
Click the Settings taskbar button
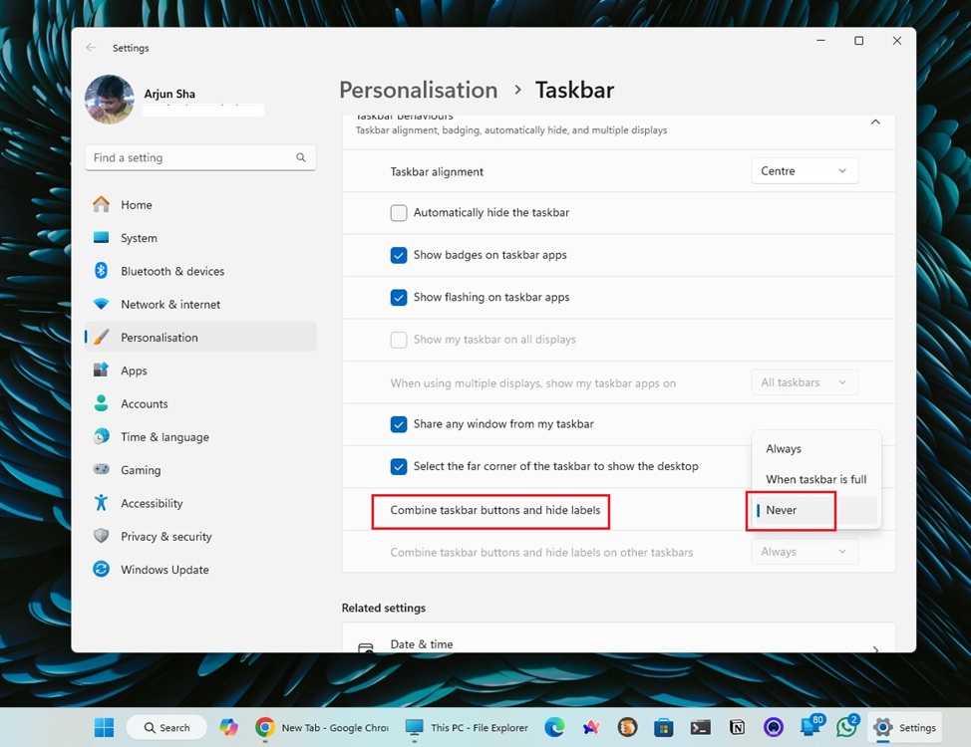pos(905,728)
